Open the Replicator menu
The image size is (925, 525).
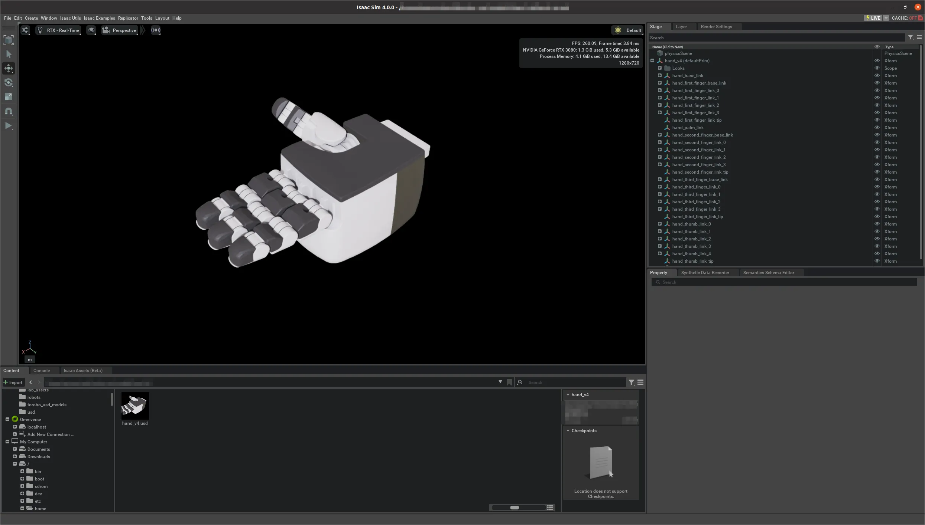(x=128, y=18)
